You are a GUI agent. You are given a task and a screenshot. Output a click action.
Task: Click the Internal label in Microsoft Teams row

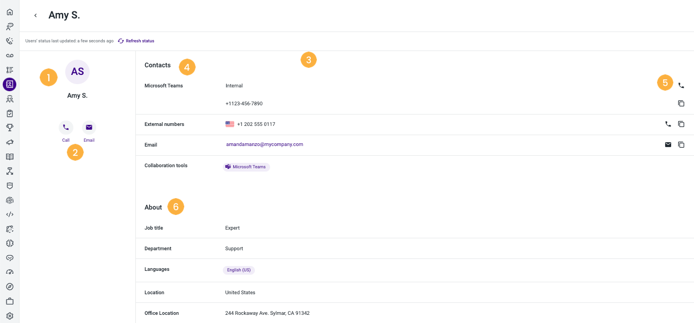(234, 86)
